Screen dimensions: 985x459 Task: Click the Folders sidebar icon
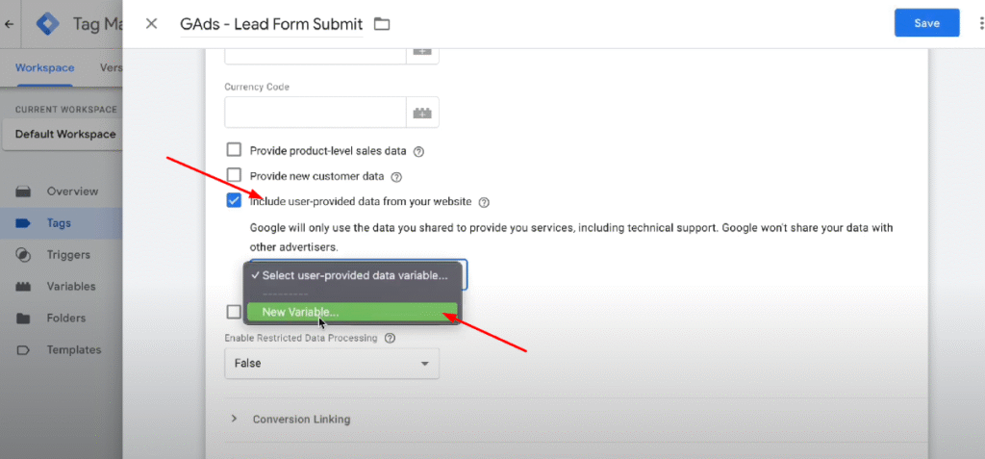coord(23,319)
